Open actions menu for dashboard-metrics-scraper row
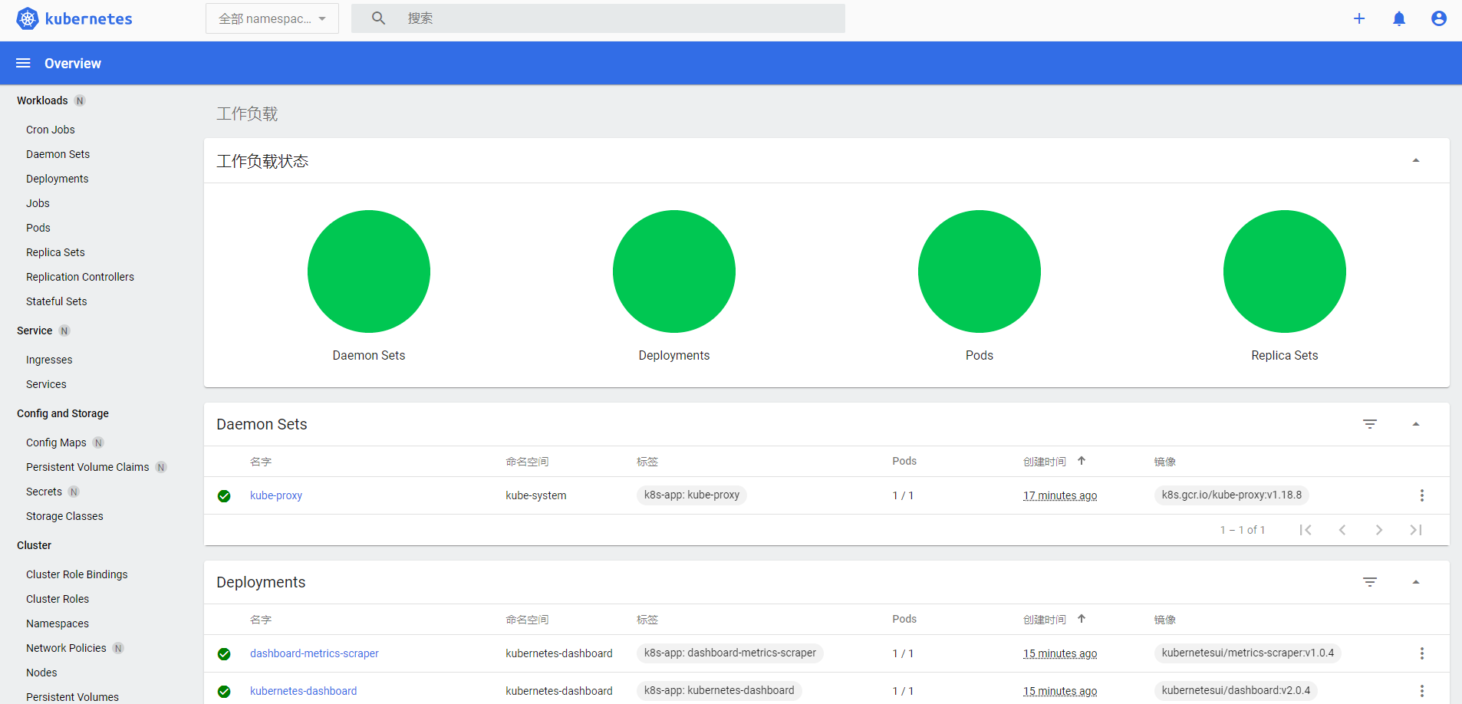This screenshot has height=704, width=1462. (1422, 653)
